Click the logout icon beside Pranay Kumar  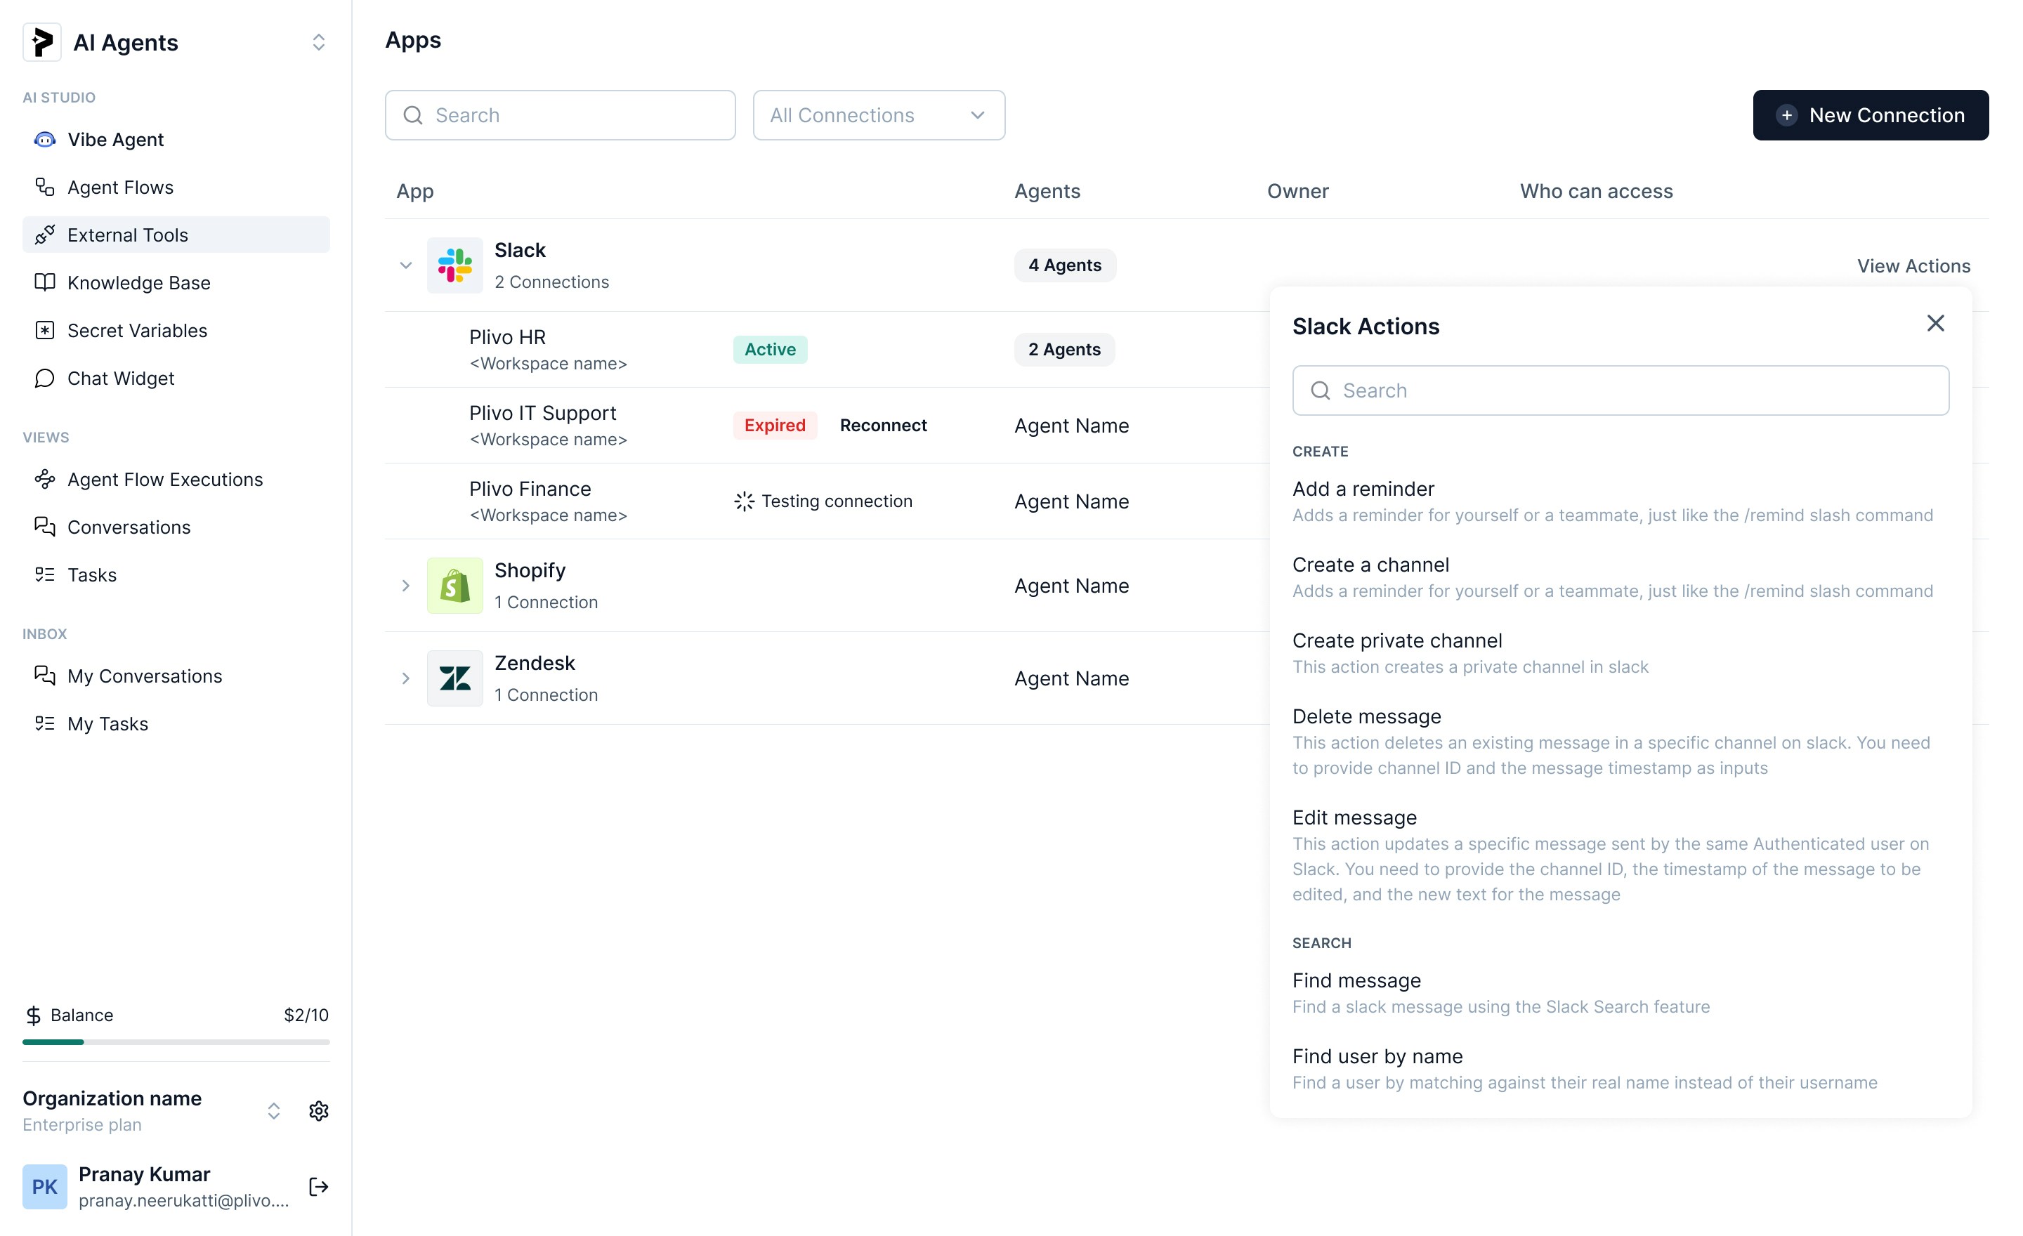coord(319,1187)
